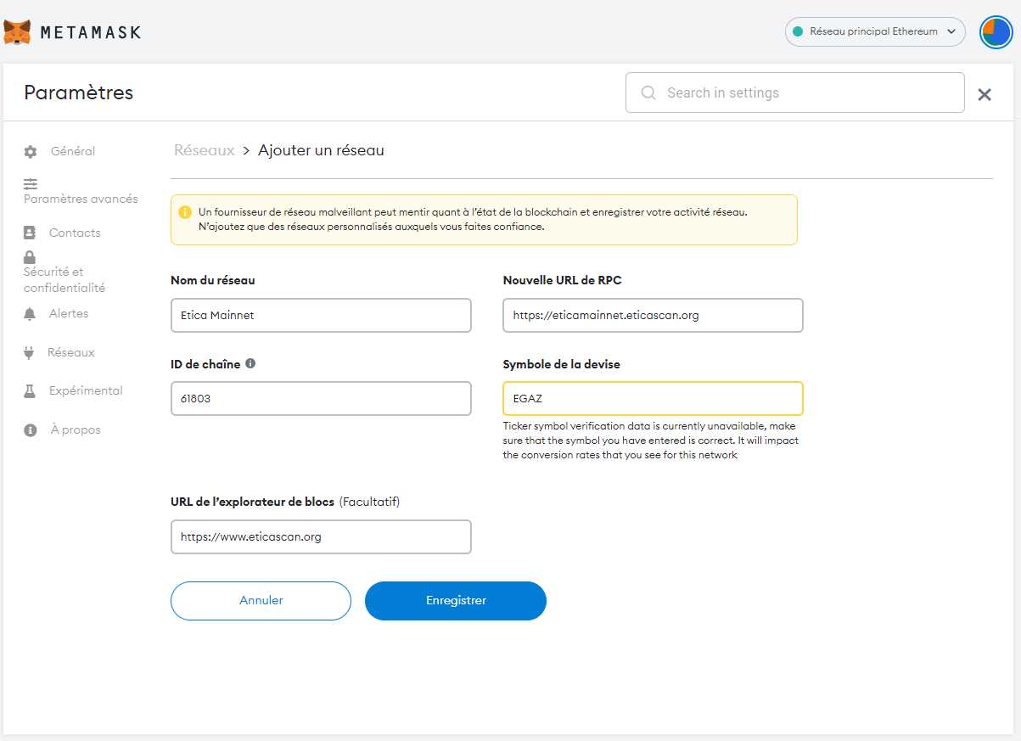1021x741 pixels.
Task: Click the Sécurité et confidentialité lock icon
Action: 30,257
